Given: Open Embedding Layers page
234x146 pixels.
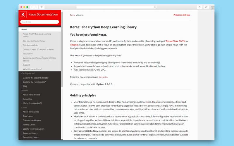Looking at the screenshot, I should point(31,137).
